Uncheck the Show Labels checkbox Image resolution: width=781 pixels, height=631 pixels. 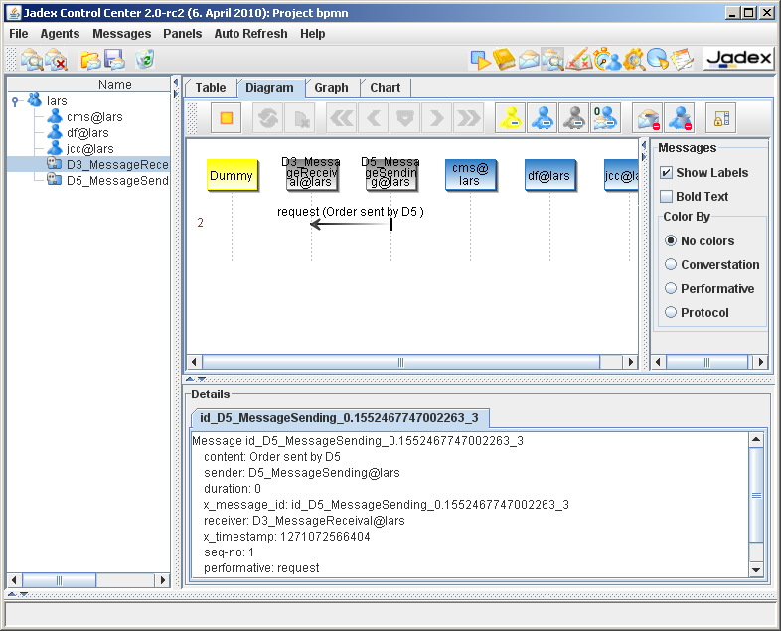[x=667, y=173]
